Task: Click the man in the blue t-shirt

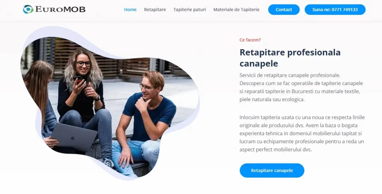Action: [146, 122]
